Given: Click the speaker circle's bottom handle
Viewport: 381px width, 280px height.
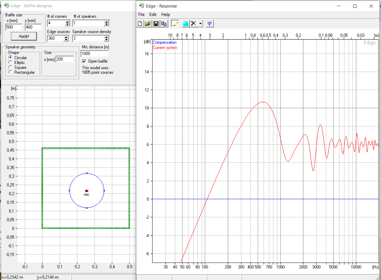Looking at the screenshot, I should point(87,208).
